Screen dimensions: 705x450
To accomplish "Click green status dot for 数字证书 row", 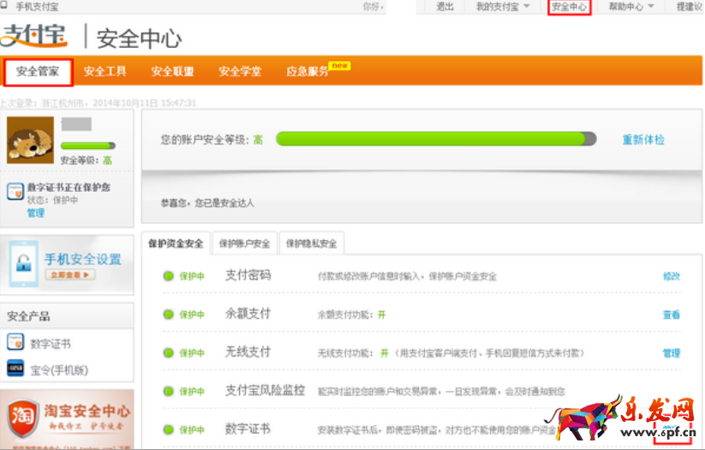I will [169, 429].
